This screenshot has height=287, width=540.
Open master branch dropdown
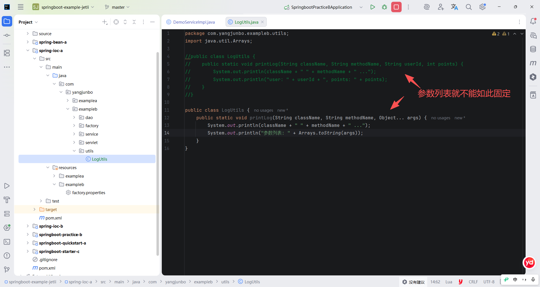tap(117, 7)
